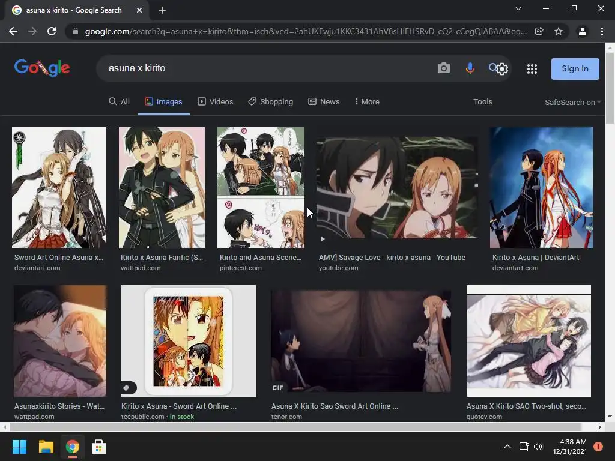
Task: Click the horizontal scrollbar thumb
Action: tap(295, 427)
